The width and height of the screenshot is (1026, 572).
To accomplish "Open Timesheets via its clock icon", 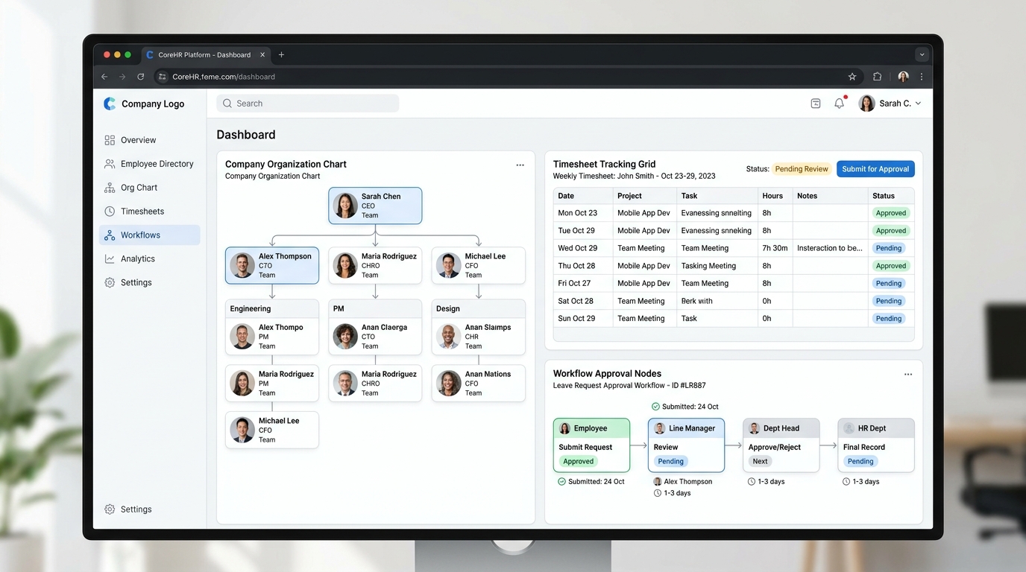I will [x=110, y=212].
